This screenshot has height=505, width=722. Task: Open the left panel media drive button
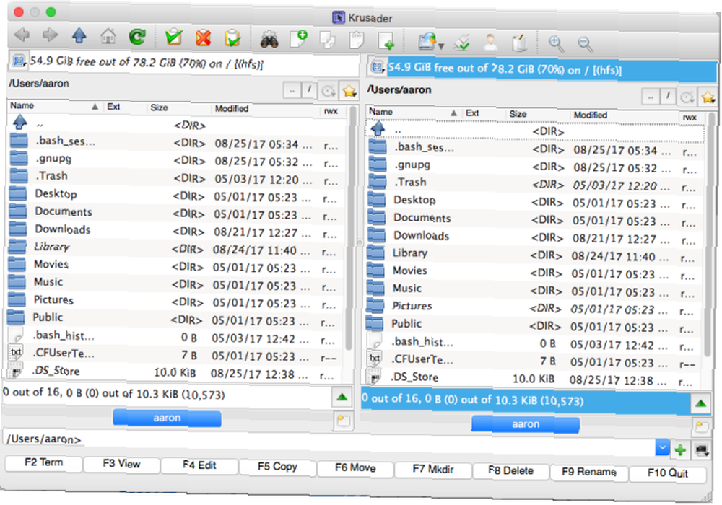[19, 61]
